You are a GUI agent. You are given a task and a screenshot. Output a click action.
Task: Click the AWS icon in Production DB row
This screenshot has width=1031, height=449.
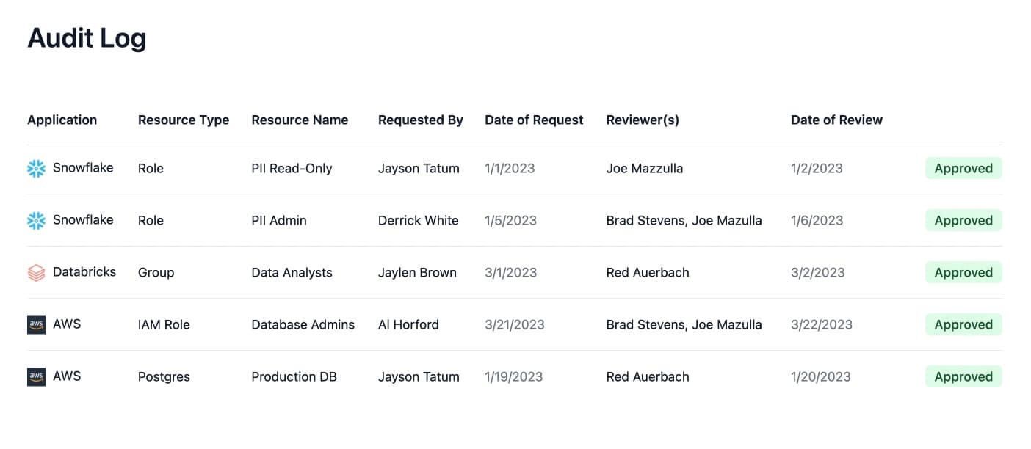click(x=36, y=377)
